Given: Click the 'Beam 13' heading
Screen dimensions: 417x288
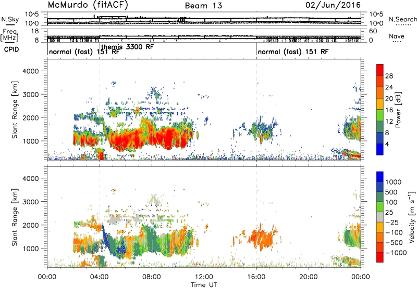Looking at the screenshot, I should pyautogui.click(x=203, y=6).
